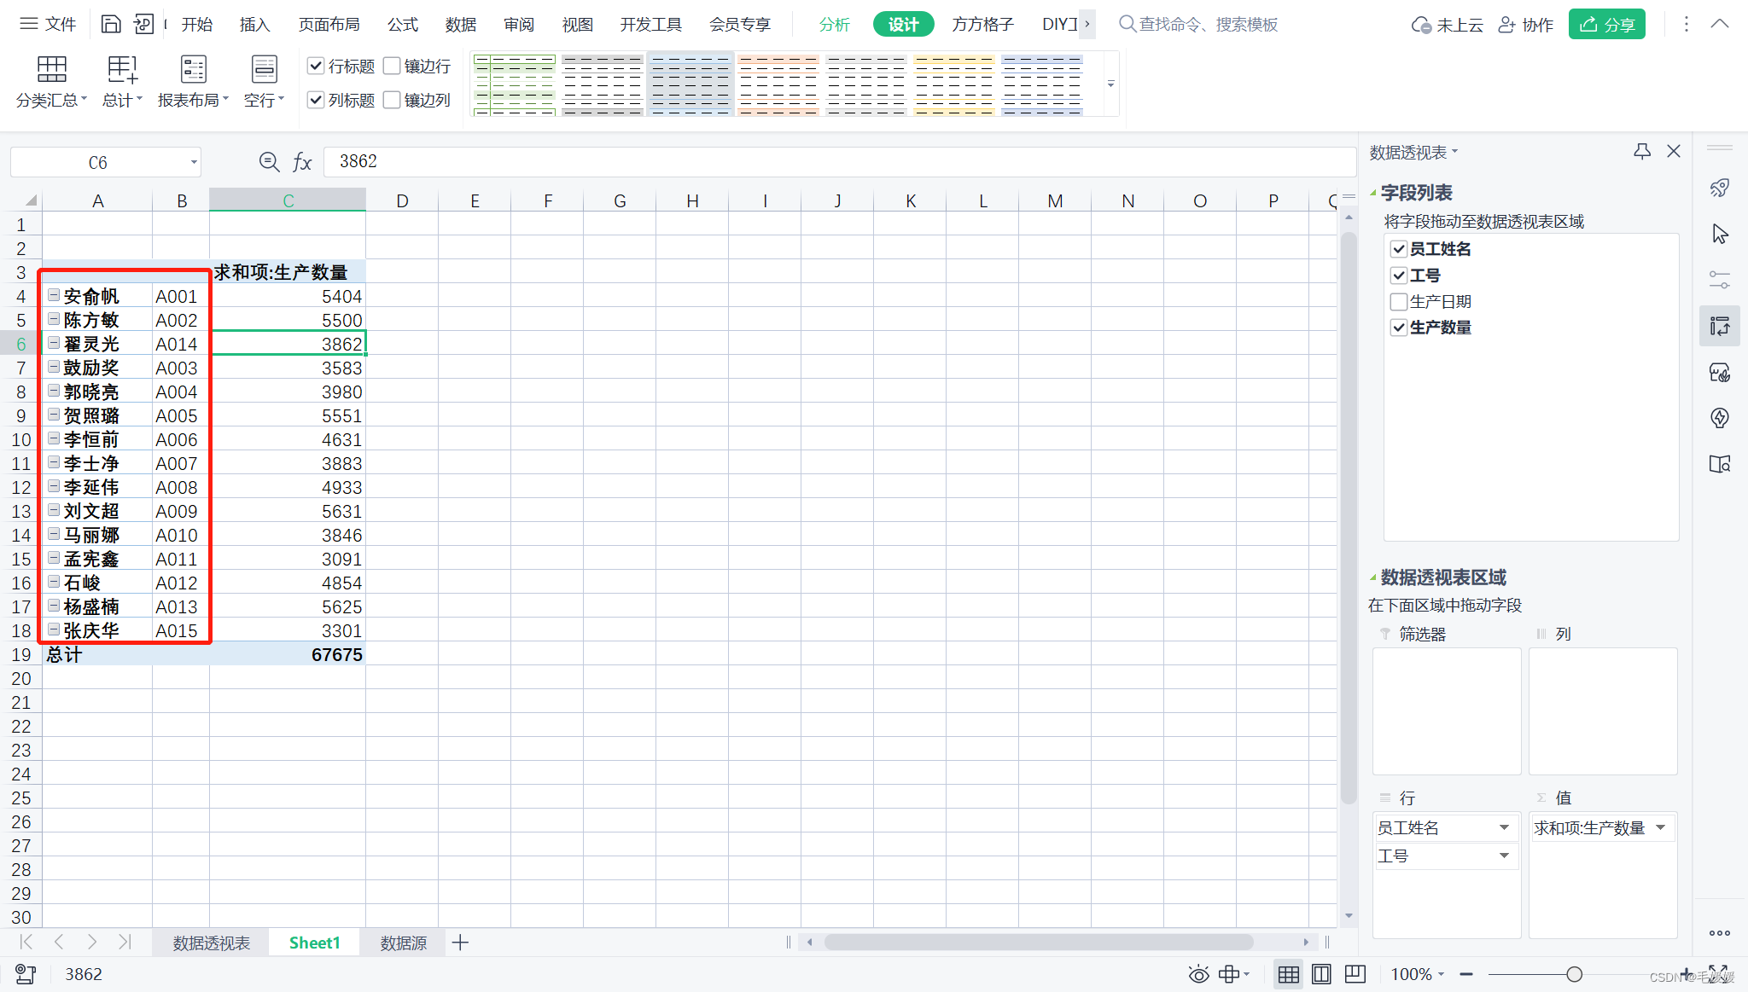
Task: Expand the pivot table style gallery
Action: click(1110, 84)
